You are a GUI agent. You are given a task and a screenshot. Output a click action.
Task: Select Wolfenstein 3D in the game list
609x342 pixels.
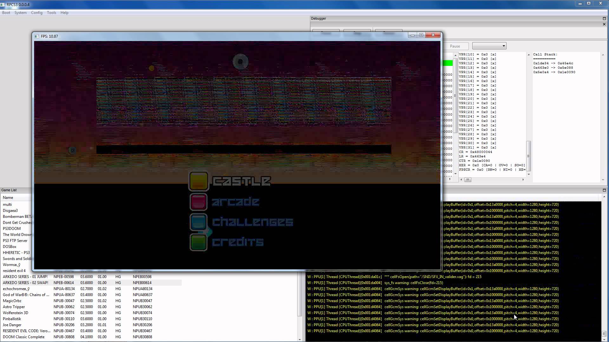pos(91,313)
